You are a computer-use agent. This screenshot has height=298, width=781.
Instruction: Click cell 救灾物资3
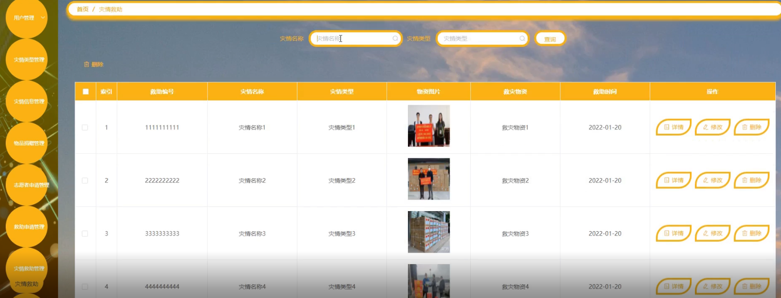[515, 234]
